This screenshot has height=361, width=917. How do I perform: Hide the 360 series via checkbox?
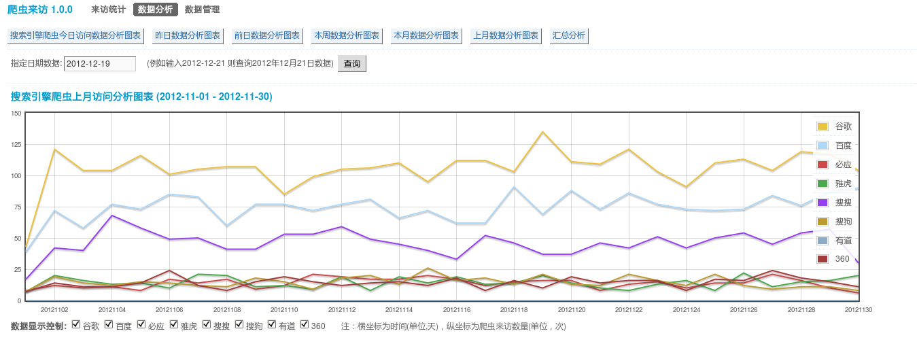[305, 325]
